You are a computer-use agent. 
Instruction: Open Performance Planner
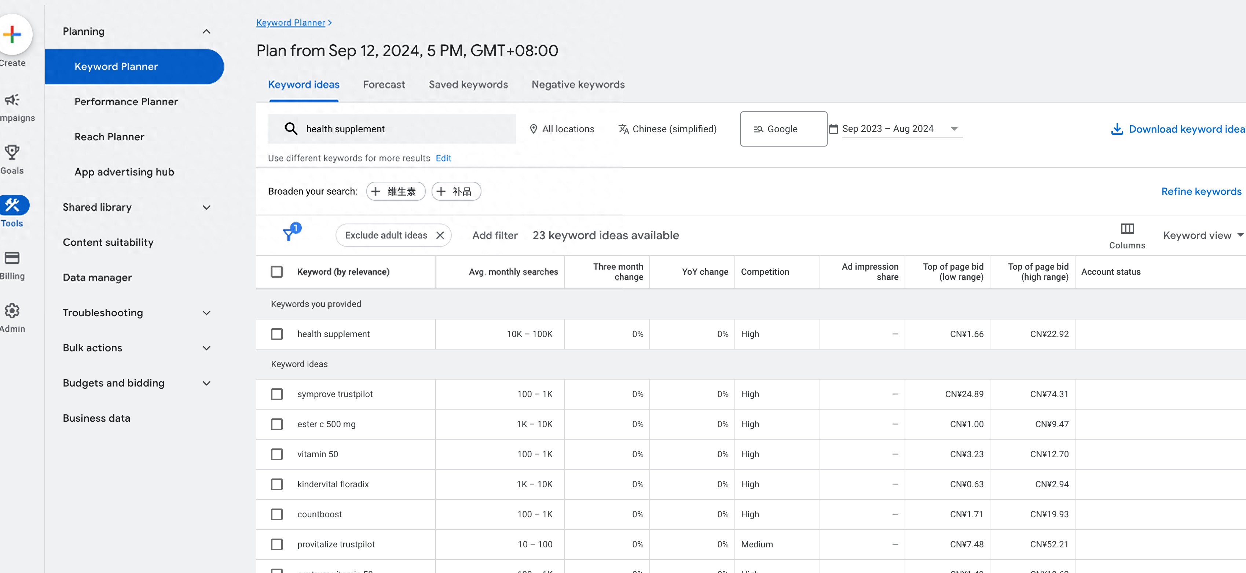tap(126, 102)
